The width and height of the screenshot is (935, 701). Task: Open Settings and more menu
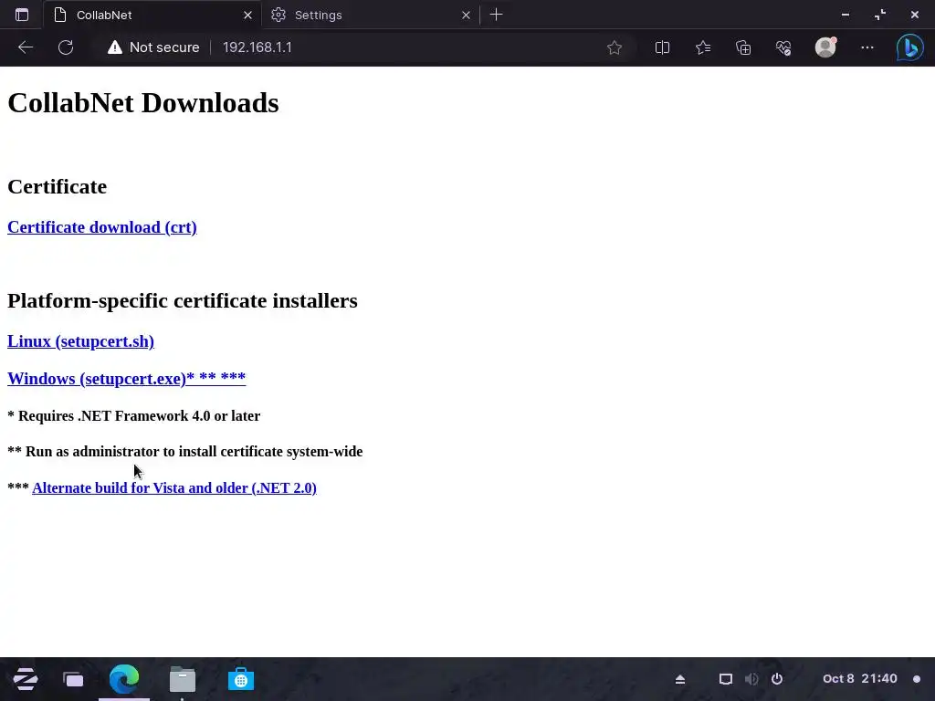point(867,47)
